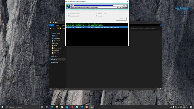The image size is (194, 109).
Task: Open Books folder in navigation pane
Action: pos(55,46)
